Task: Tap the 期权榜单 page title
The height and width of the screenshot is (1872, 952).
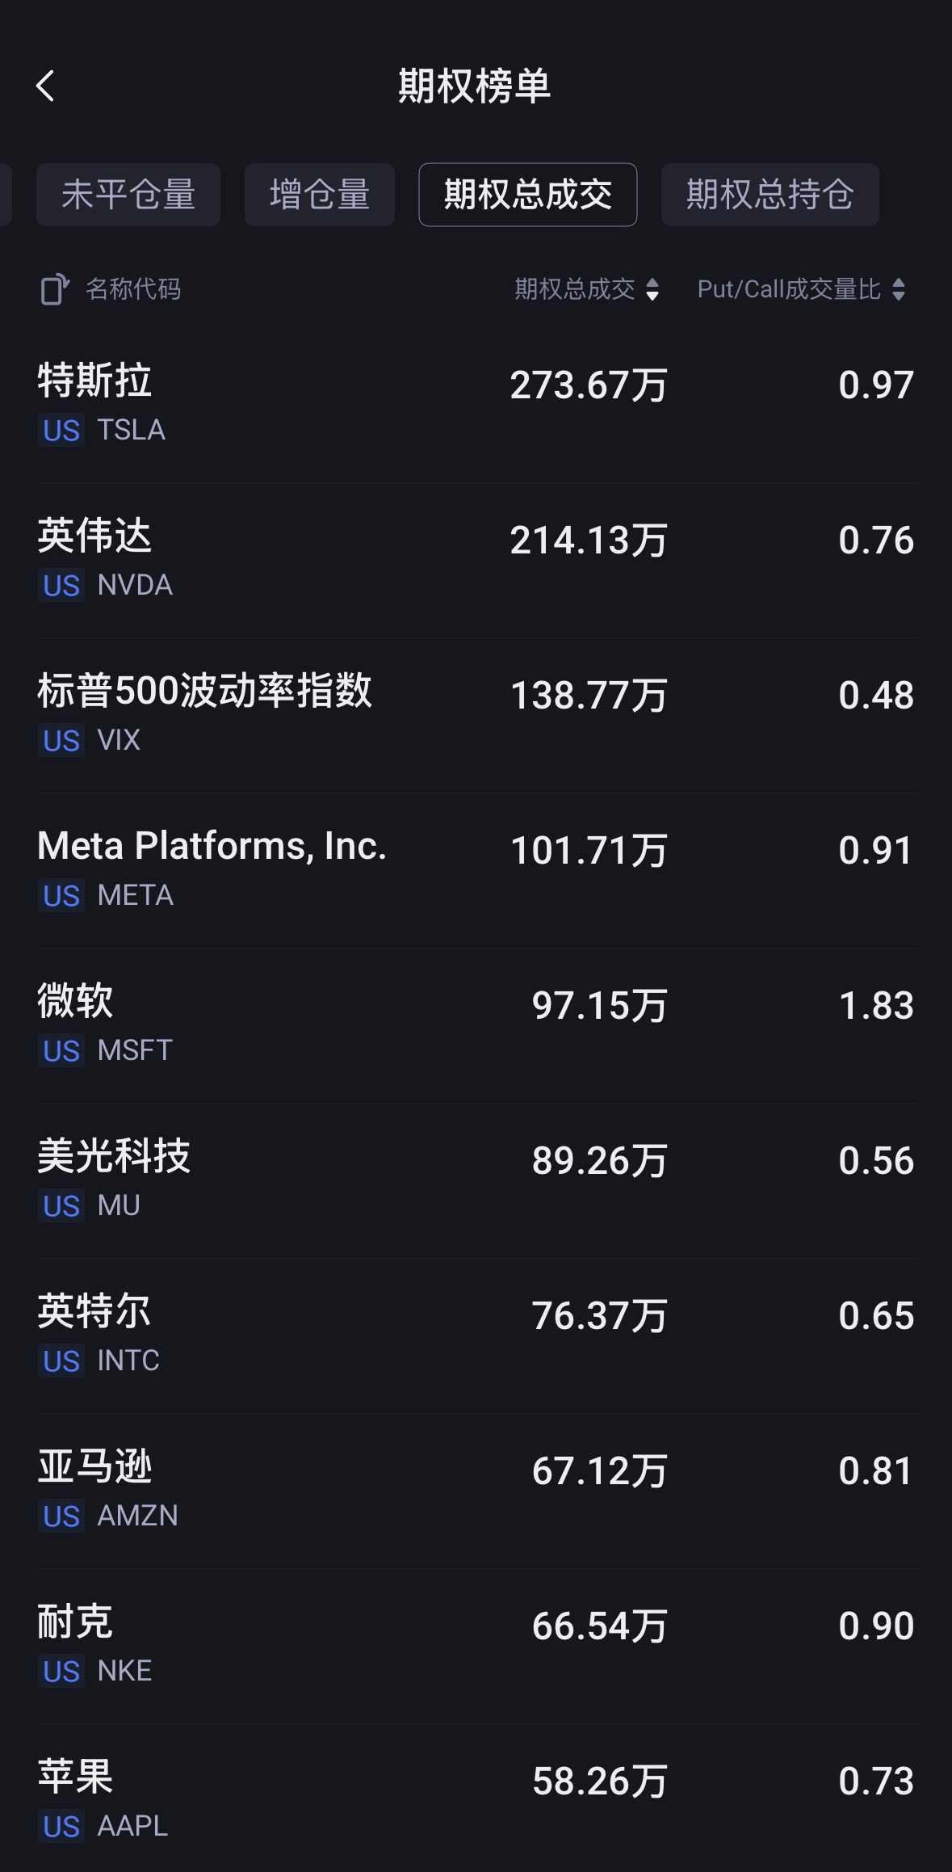Action: [475, 86]
